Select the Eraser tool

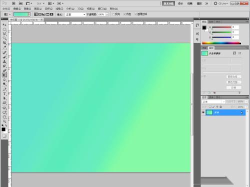click(x=4, y=70)
